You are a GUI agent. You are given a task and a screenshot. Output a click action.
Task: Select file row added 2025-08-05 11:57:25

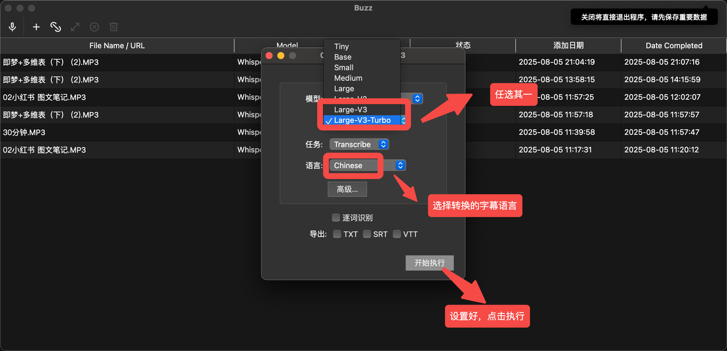point(363,97)
